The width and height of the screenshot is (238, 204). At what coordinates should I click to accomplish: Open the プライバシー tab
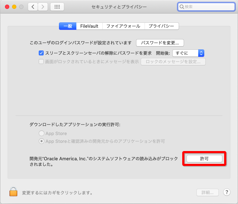coord(162,26)
